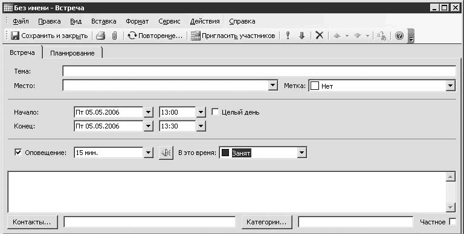
Task: Open Help with the question-mark icon
Action: point(399,36)
